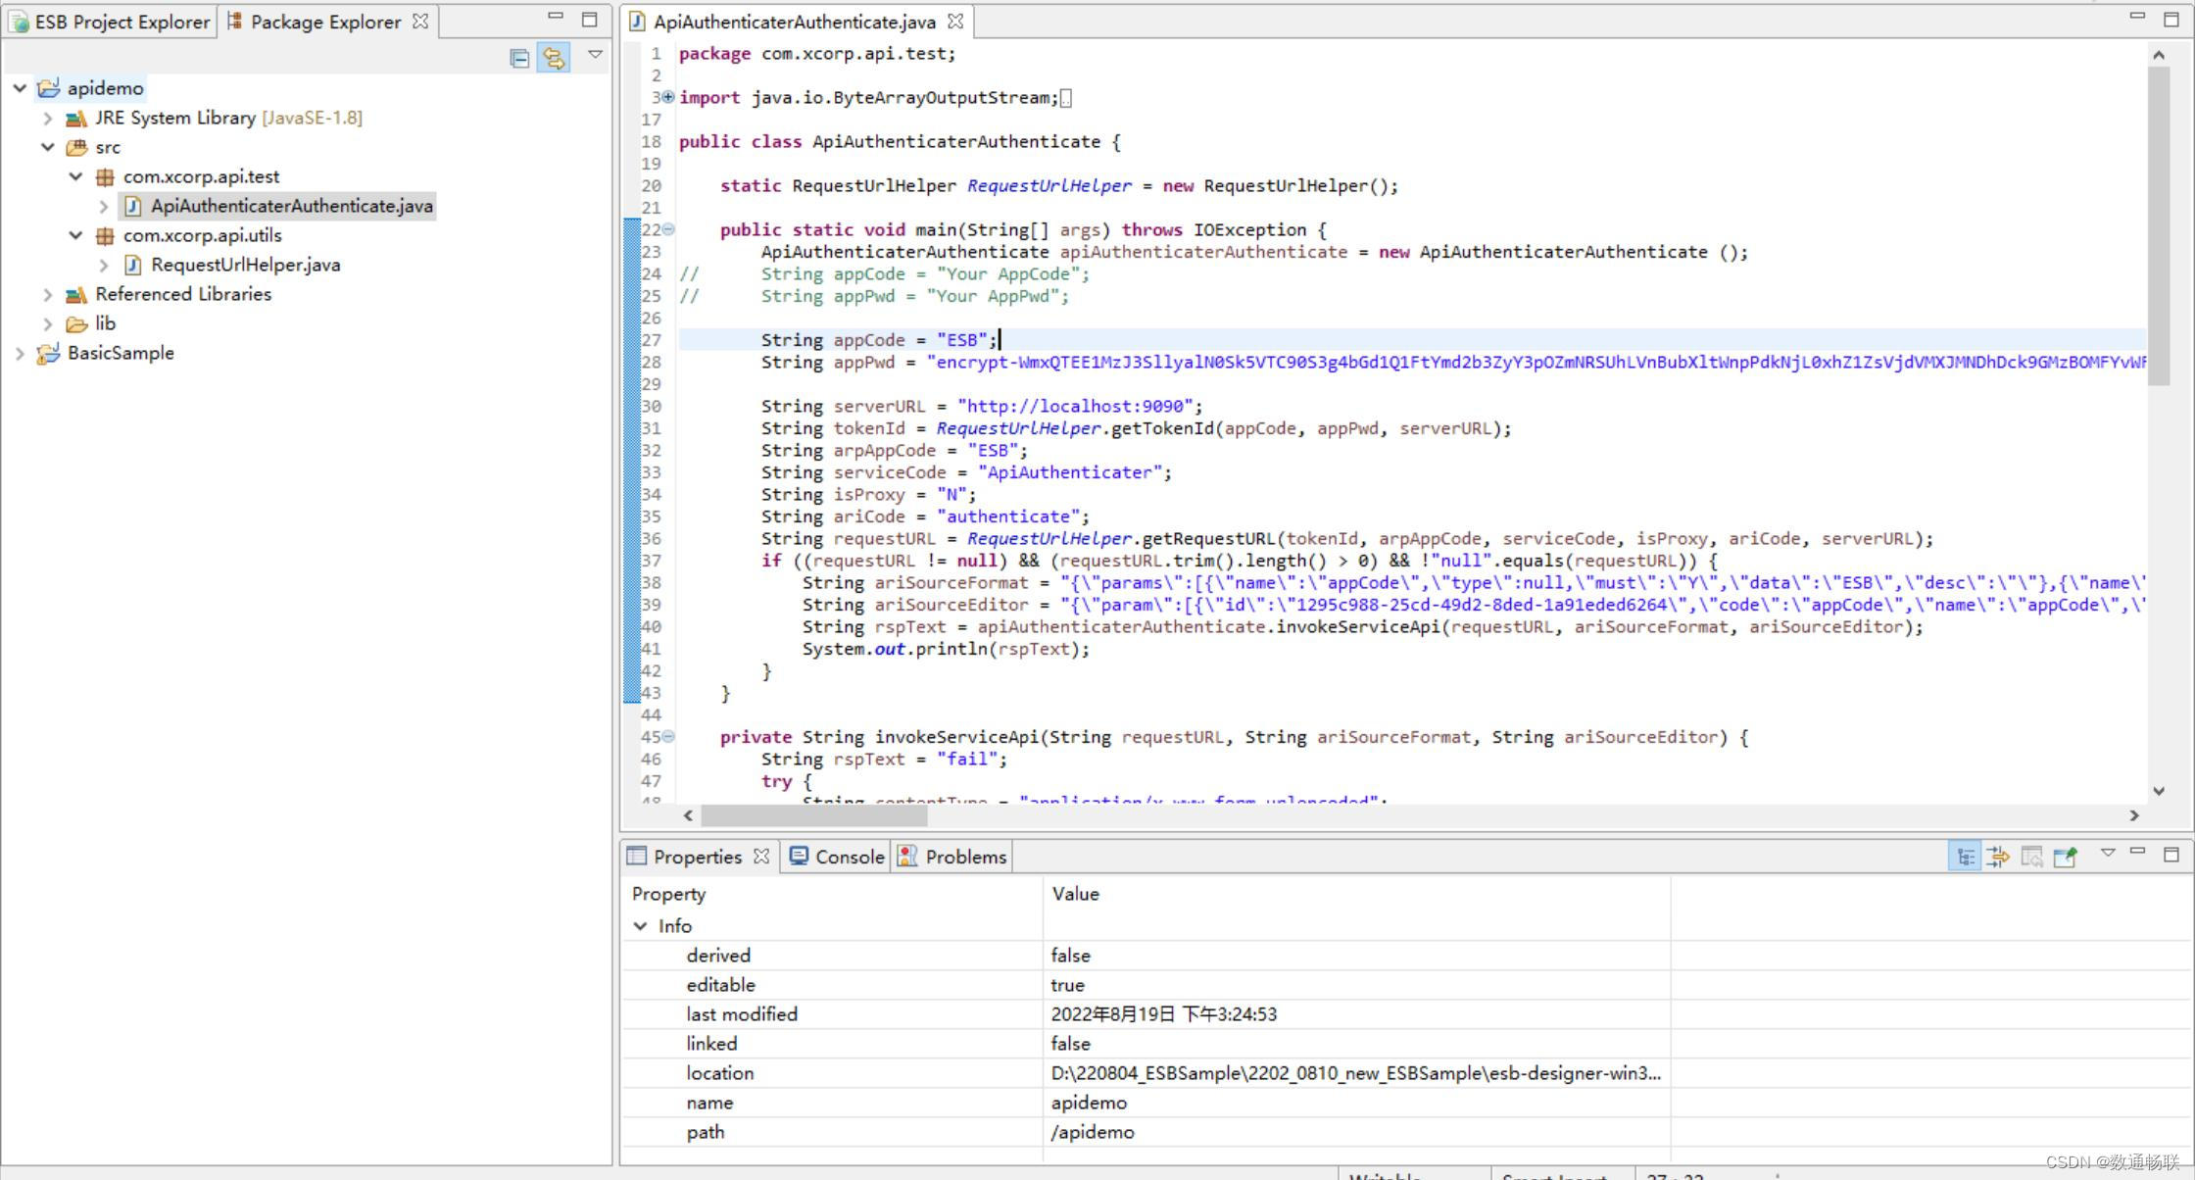Toggle Link with Editor in Package Explorer
2195x1180 pixels.
pyautogui.click(x=554, y=58)
